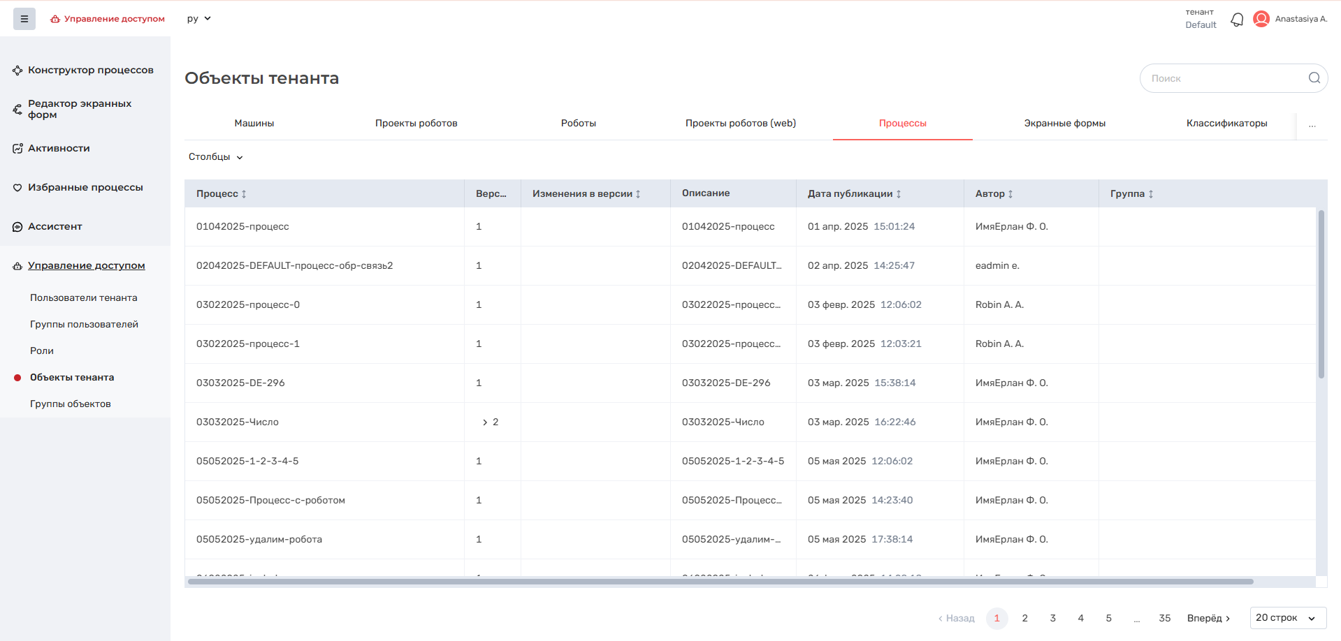Open the 20 строк rows dropdown
1341x641 pixels.
tap(1287, 618)
